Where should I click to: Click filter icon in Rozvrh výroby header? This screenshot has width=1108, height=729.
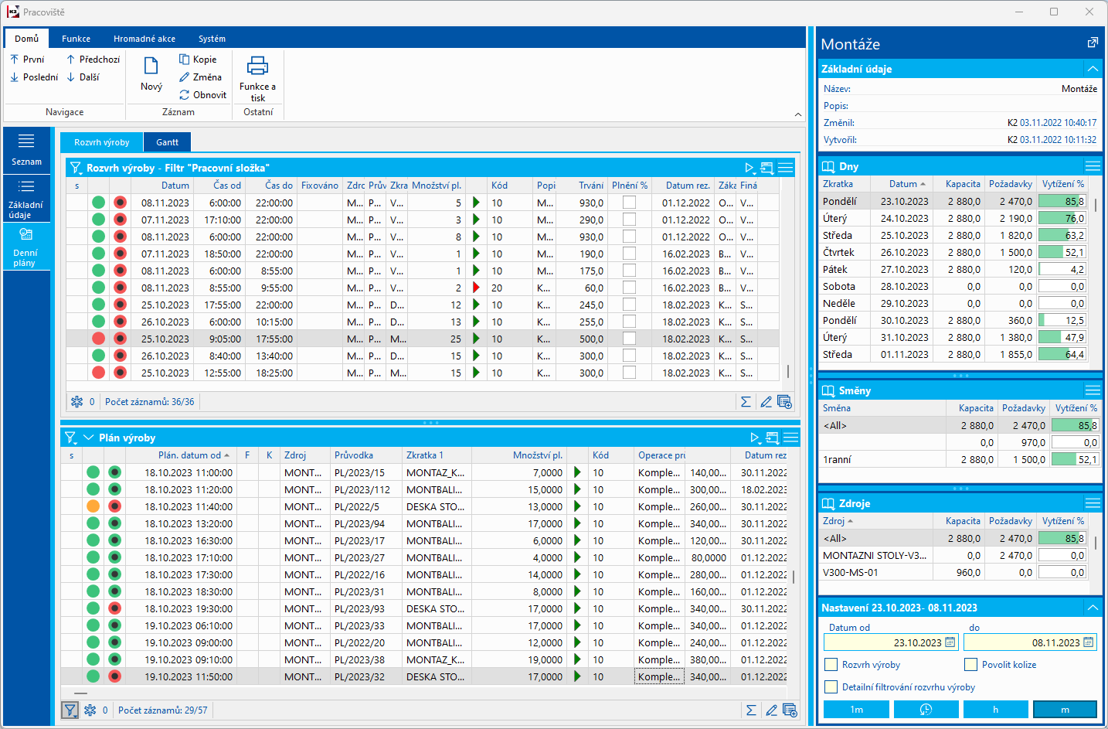point(76,168)
